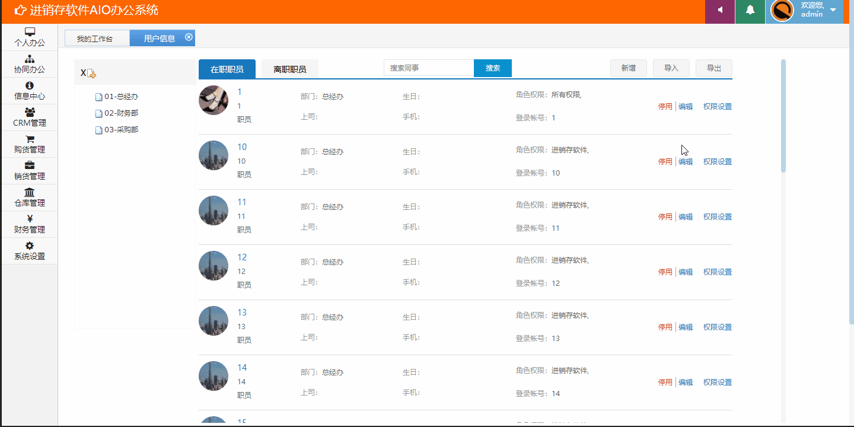854x427 pixels.
Task: Click the 新增 button
Action: coord(629,68)
